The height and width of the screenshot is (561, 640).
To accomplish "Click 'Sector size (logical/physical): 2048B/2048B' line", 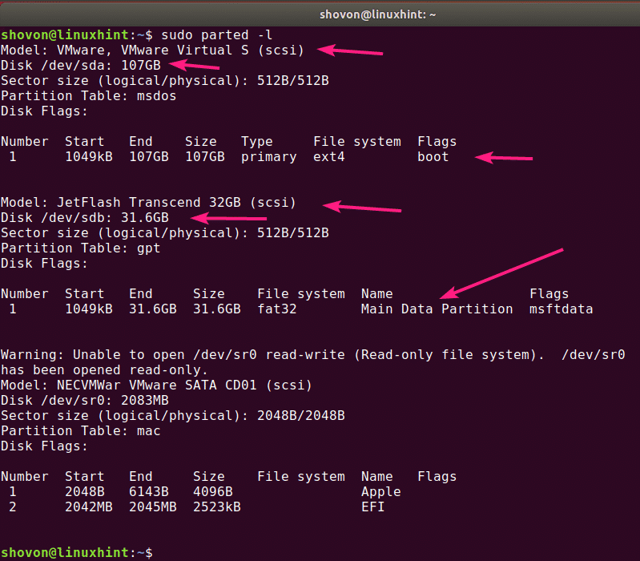I will [173, 416].
